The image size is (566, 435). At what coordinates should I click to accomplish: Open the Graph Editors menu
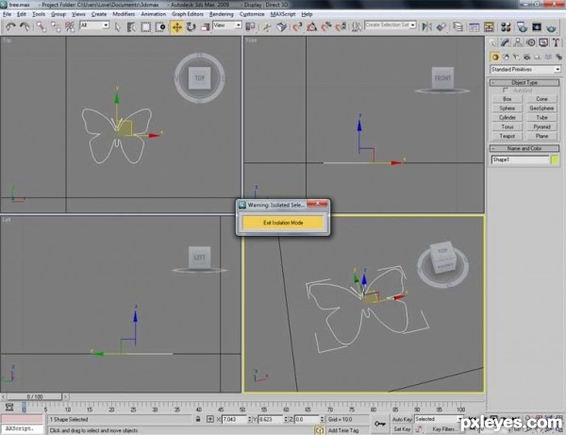pyautogui.click(x=188, y=14)
